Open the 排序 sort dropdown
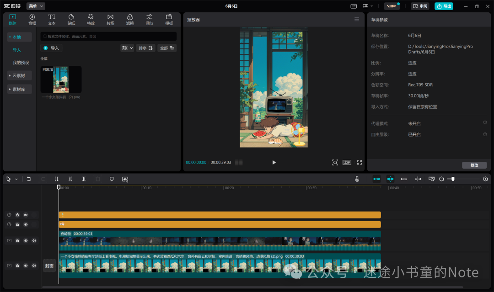Viewport: 494px width, 292px height. click(145, 48)
